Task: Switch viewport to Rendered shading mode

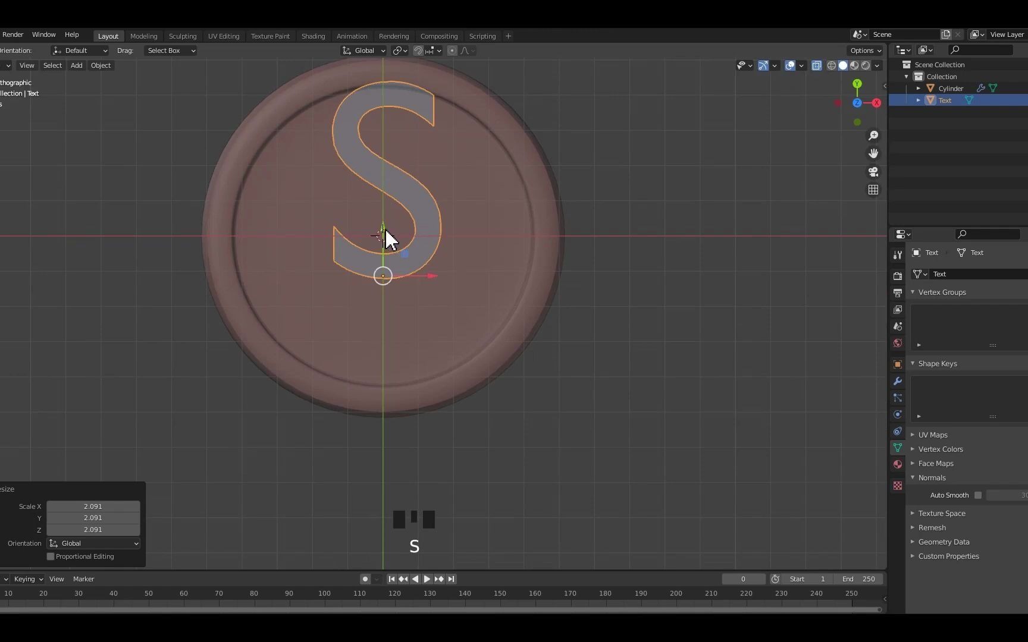Action: (x=866, y=65)
